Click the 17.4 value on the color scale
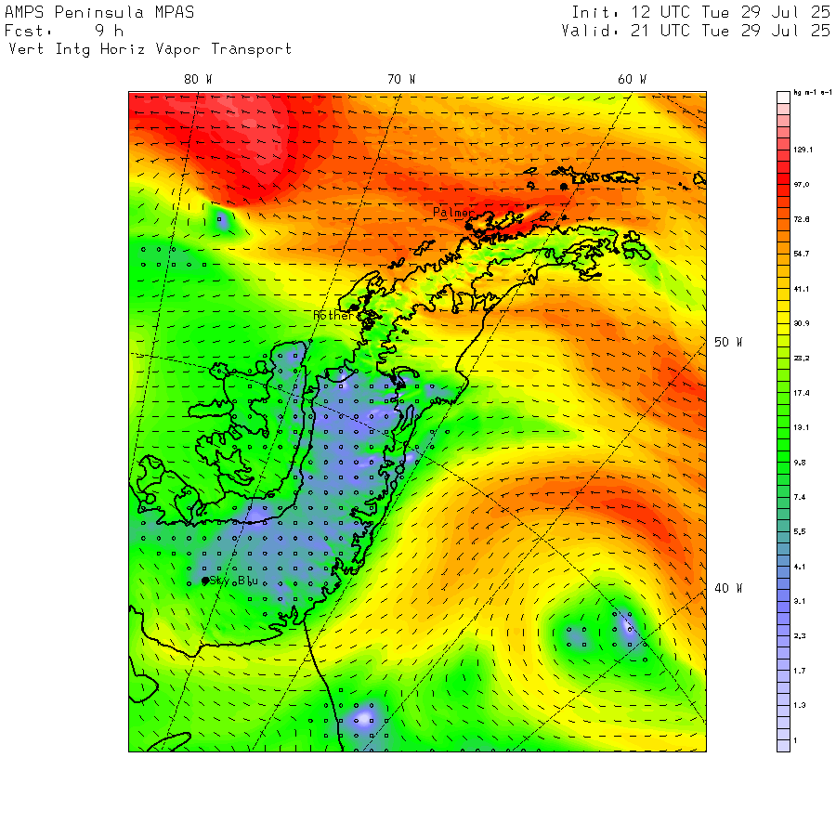 (802, 393)
